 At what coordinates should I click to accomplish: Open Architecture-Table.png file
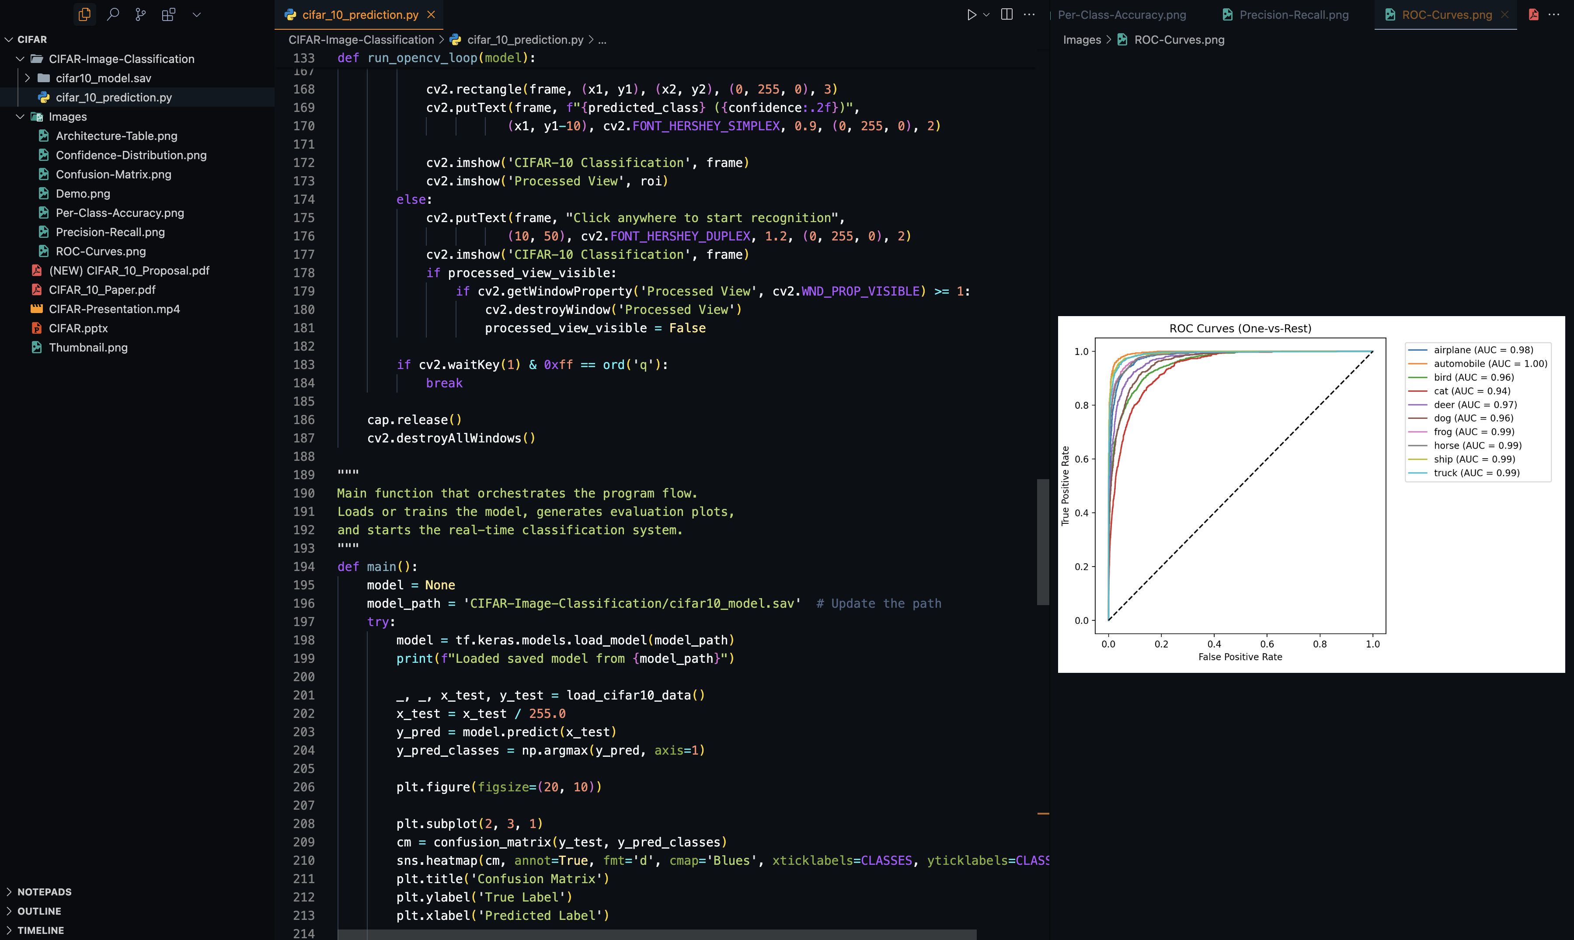tap(117, 136)
